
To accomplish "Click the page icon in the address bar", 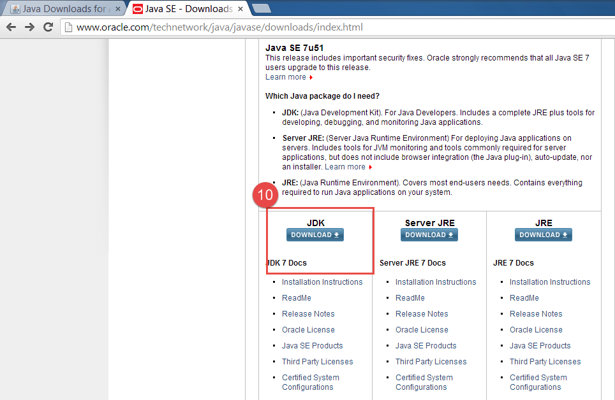I will pyautogui.click(x=68, y=27).
